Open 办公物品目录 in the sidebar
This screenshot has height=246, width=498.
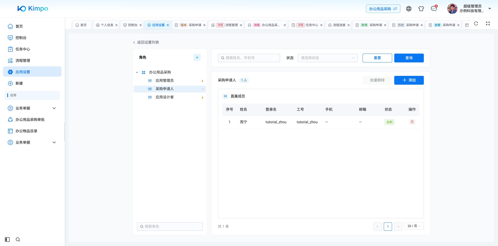click(32, 131)
